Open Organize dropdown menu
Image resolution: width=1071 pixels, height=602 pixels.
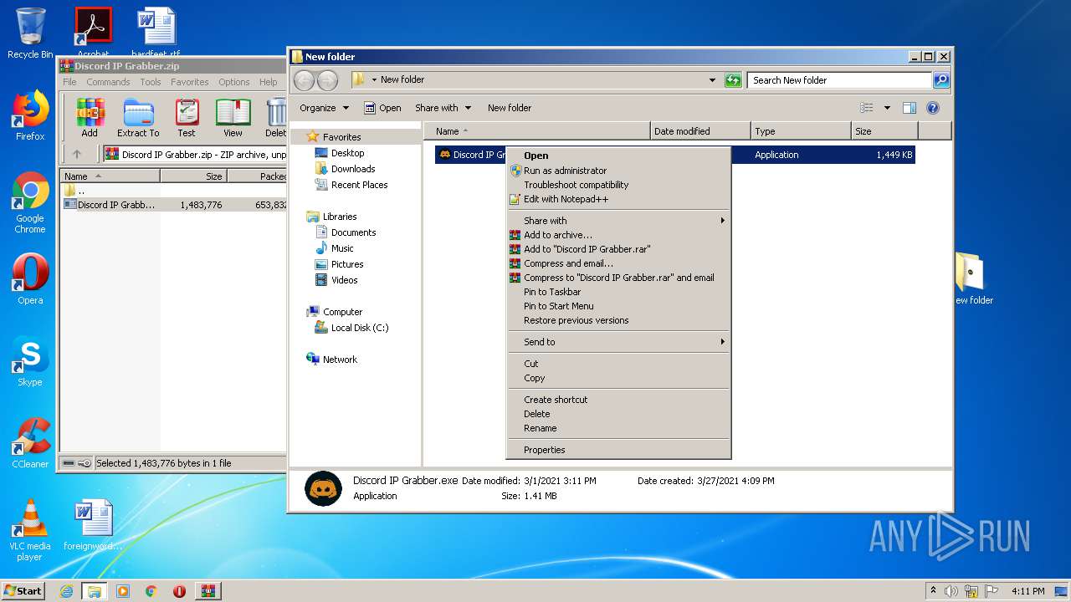(x=324, y=108)
